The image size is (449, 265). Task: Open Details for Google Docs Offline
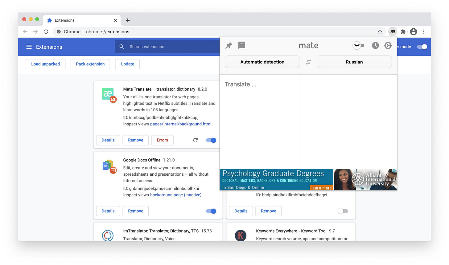click(108, 211)
